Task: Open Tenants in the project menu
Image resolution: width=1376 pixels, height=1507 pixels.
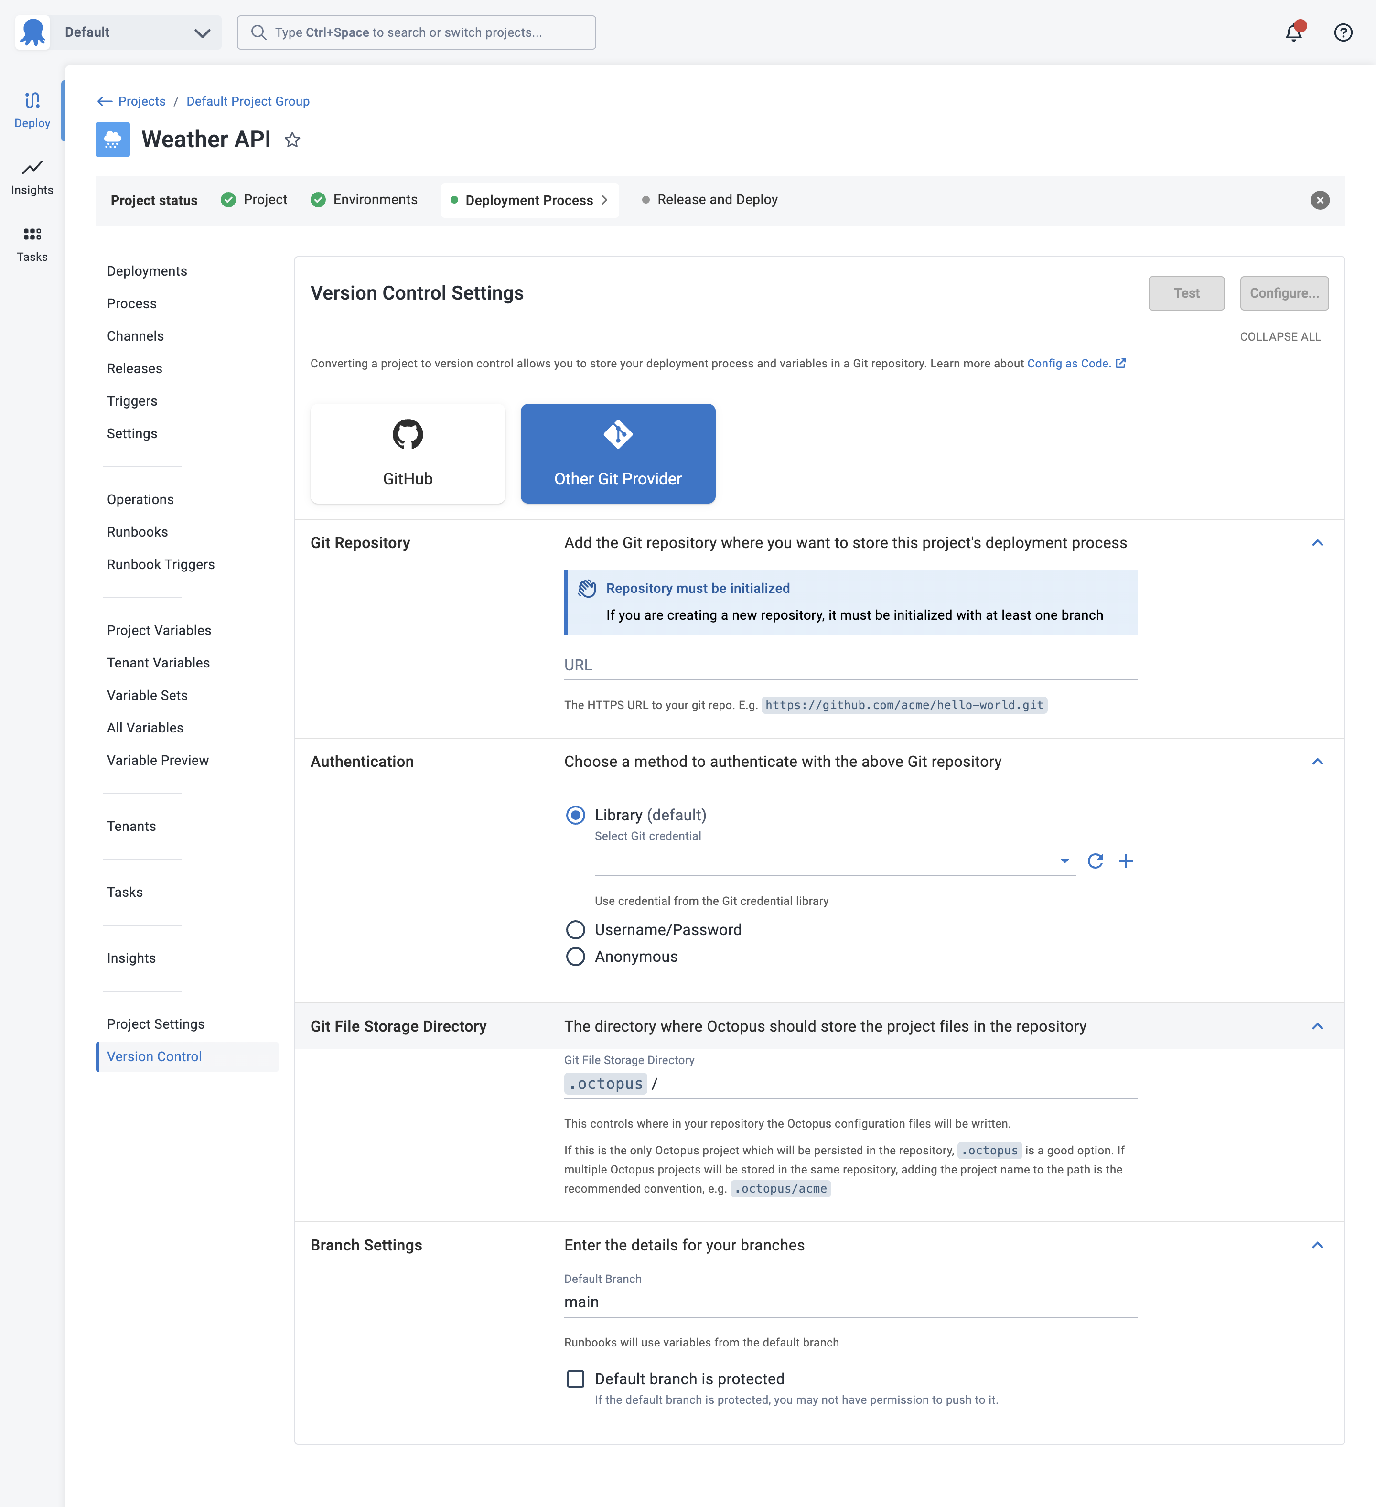Action: point(131,826)
